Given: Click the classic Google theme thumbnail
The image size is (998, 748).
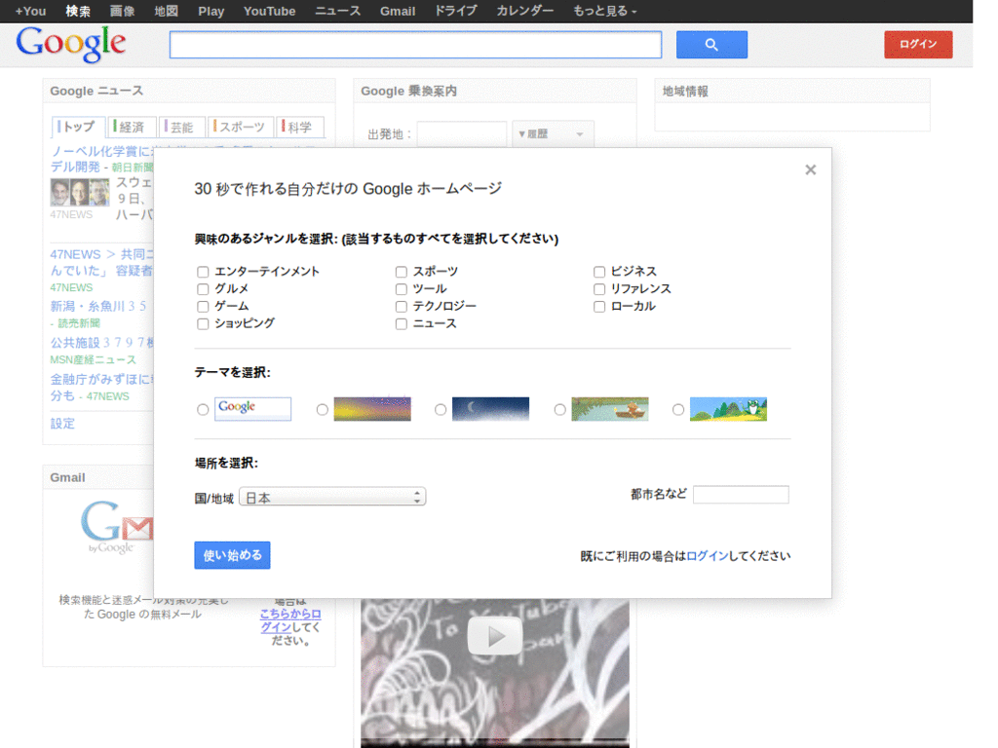Looking at the screenshot, I should point(252,409).
